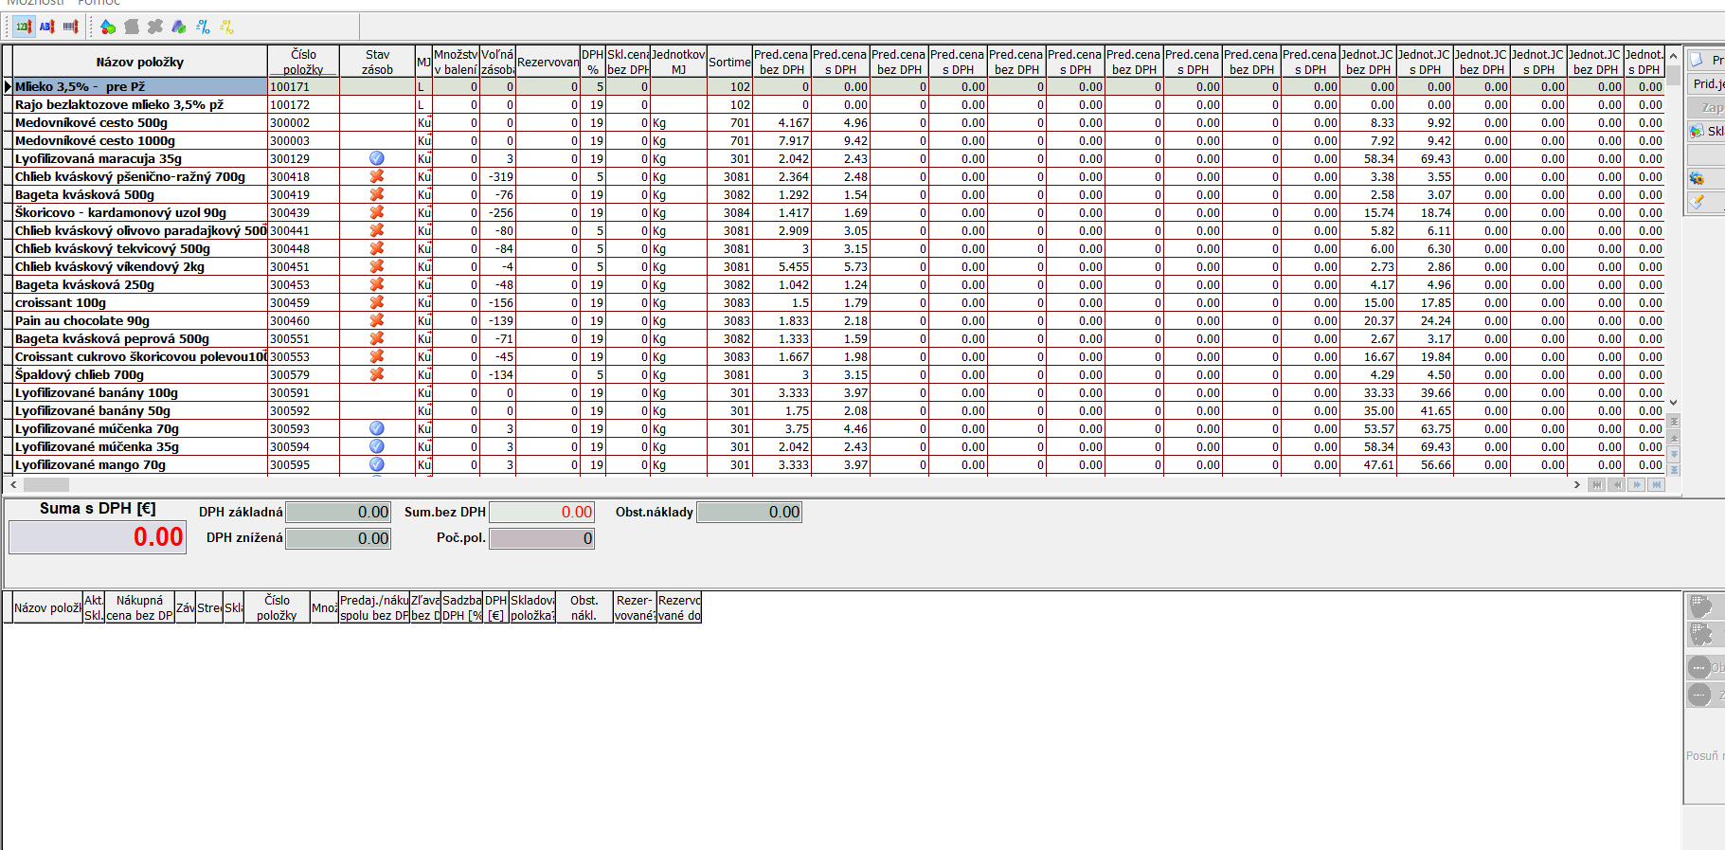Select the Medovníkové cesto 500g row
The height and width of the screenshot is (850, 1725).
point(139,123)
